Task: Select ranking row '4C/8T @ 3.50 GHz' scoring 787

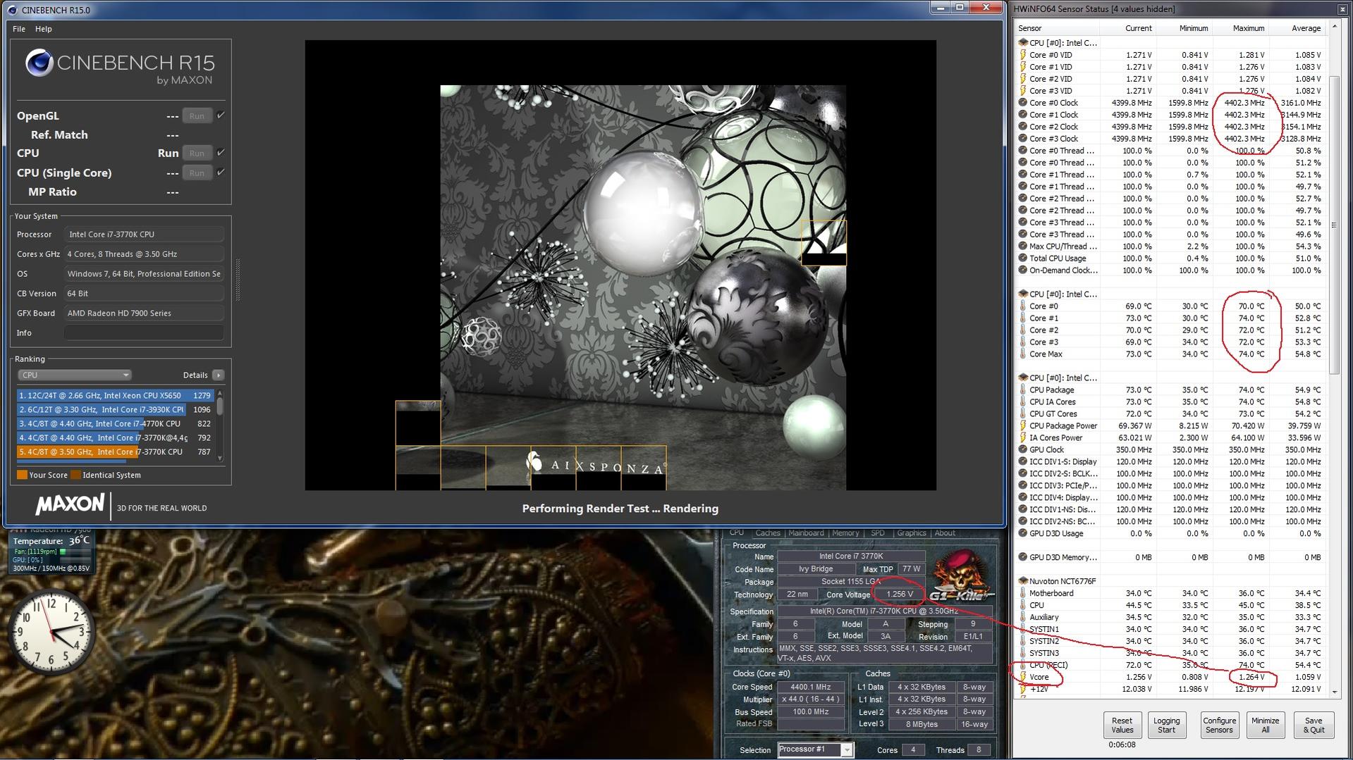Action: [116, 452]
